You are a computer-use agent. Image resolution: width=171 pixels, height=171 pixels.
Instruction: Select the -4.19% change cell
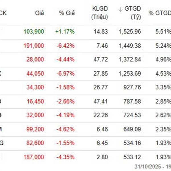(67, 115)
